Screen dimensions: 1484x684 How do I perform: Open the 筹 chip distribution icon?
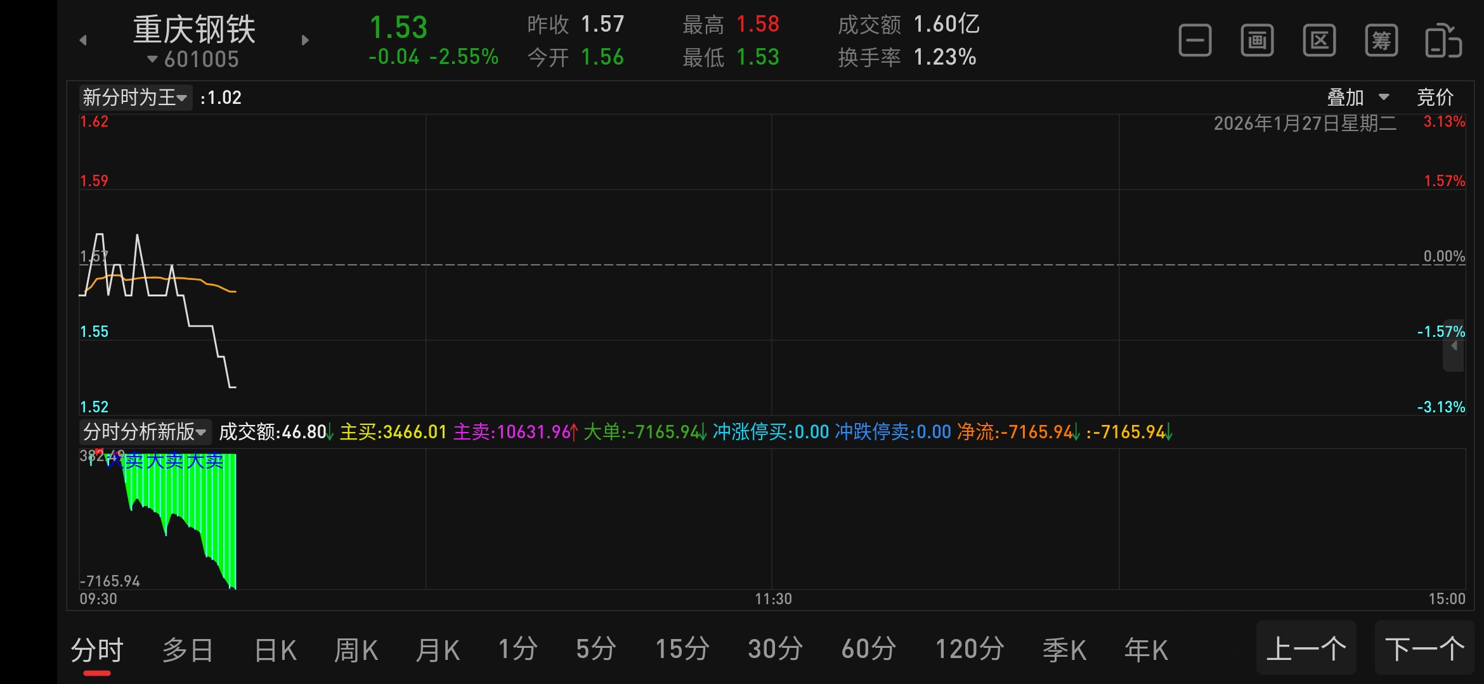(1381, 41)
